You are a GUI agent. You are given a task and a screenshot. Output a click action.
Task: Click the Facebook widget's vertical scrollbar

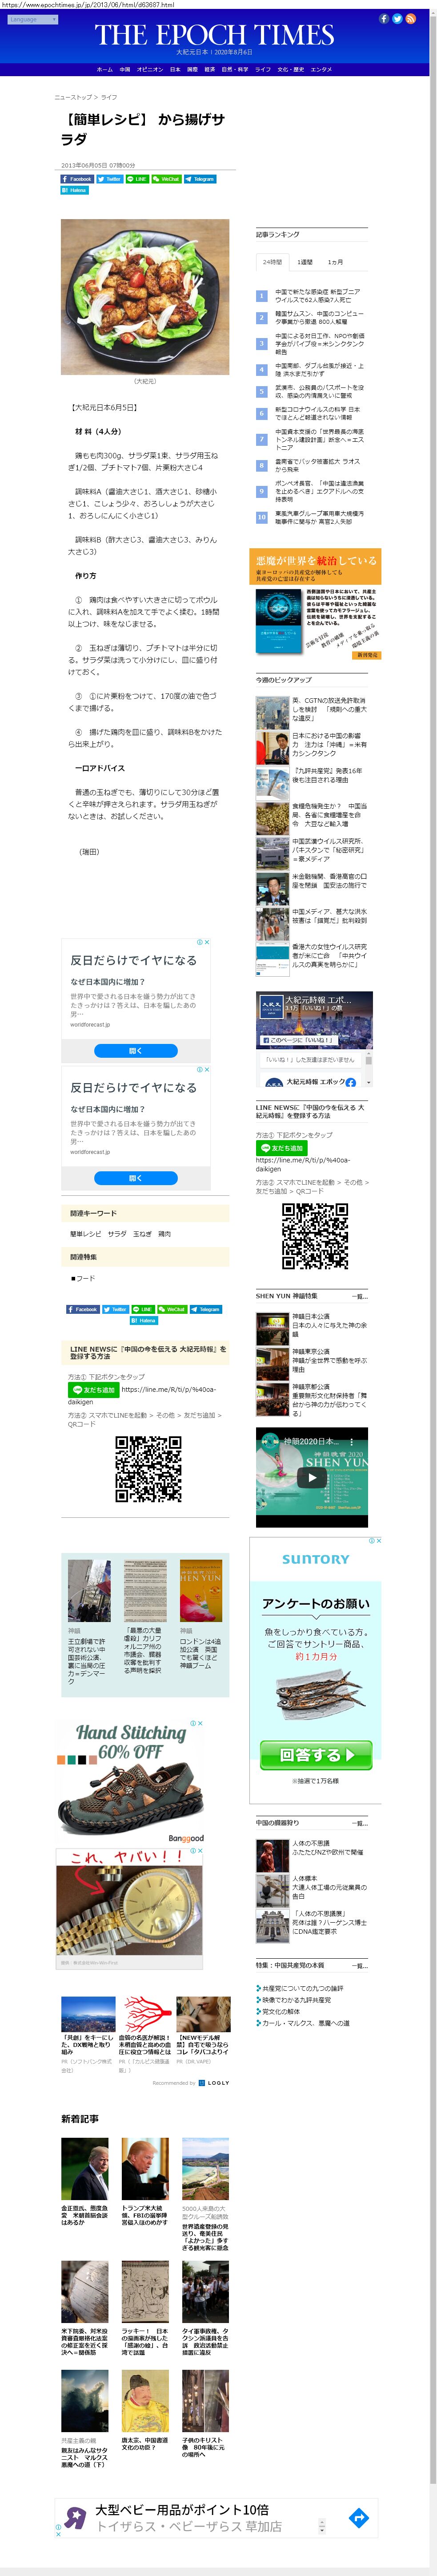pos(369,1067)
